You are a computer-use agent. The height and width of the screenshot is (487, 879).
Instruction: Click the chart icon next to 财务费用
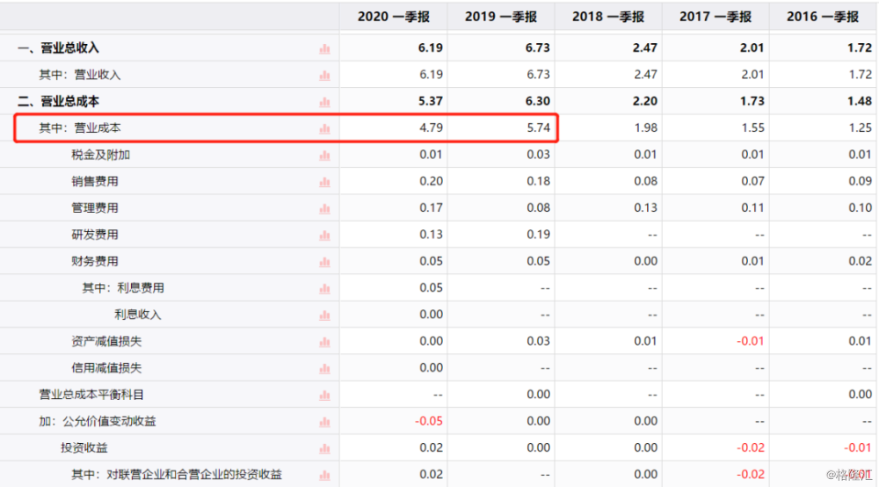[x=324, y=262]
